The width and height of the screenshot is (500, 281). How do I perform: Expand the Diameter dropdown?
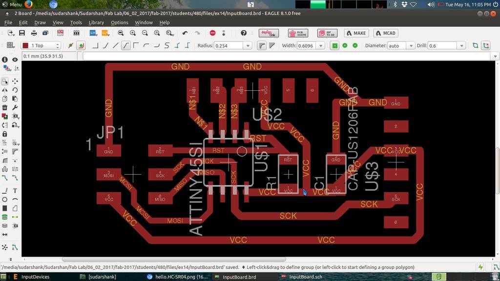click(x=411, y=46)
